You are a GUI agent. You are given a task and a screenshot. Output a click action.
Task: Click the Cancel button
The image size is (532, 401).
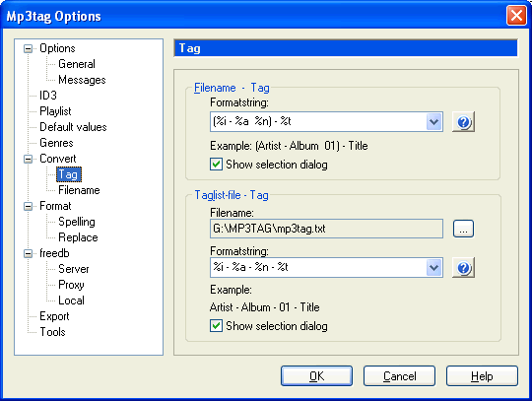pos(399,376)
